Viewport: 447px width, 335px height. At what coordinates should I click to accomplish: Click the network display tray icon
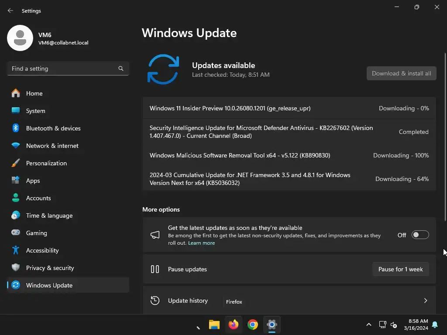[x=382, y=325]
